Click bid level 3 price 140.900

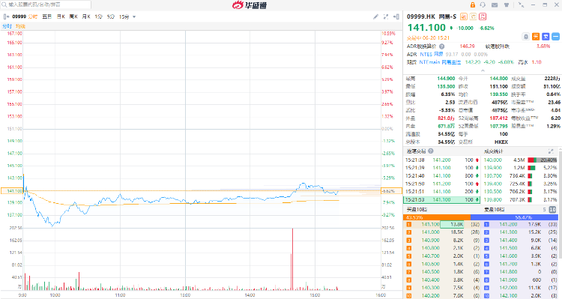pos(430,241)
